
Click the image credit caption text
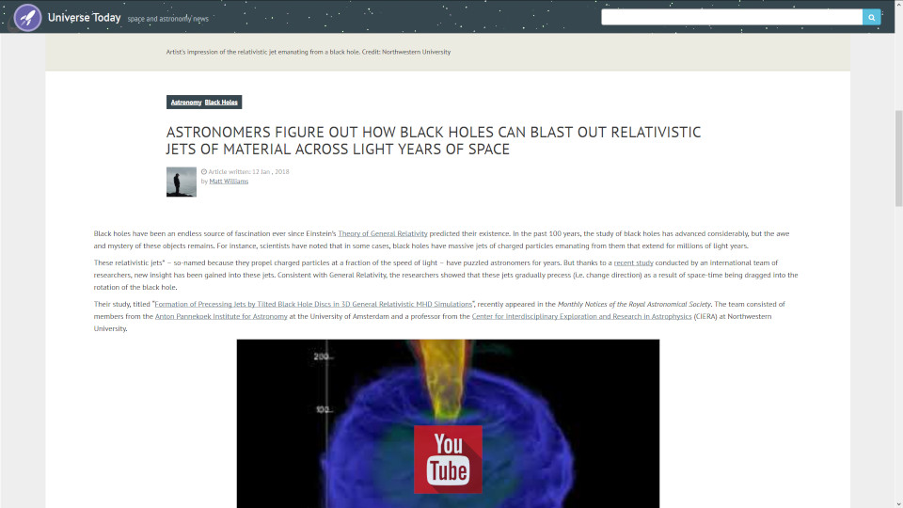point(309,52)
